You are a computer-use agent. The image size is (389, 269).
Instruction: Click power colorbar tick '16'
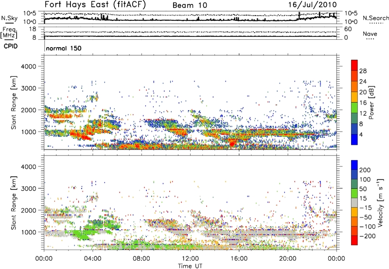click(x=363, y=103)
